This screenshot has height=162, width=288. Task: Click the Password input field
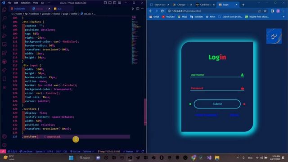coord(217,88)
